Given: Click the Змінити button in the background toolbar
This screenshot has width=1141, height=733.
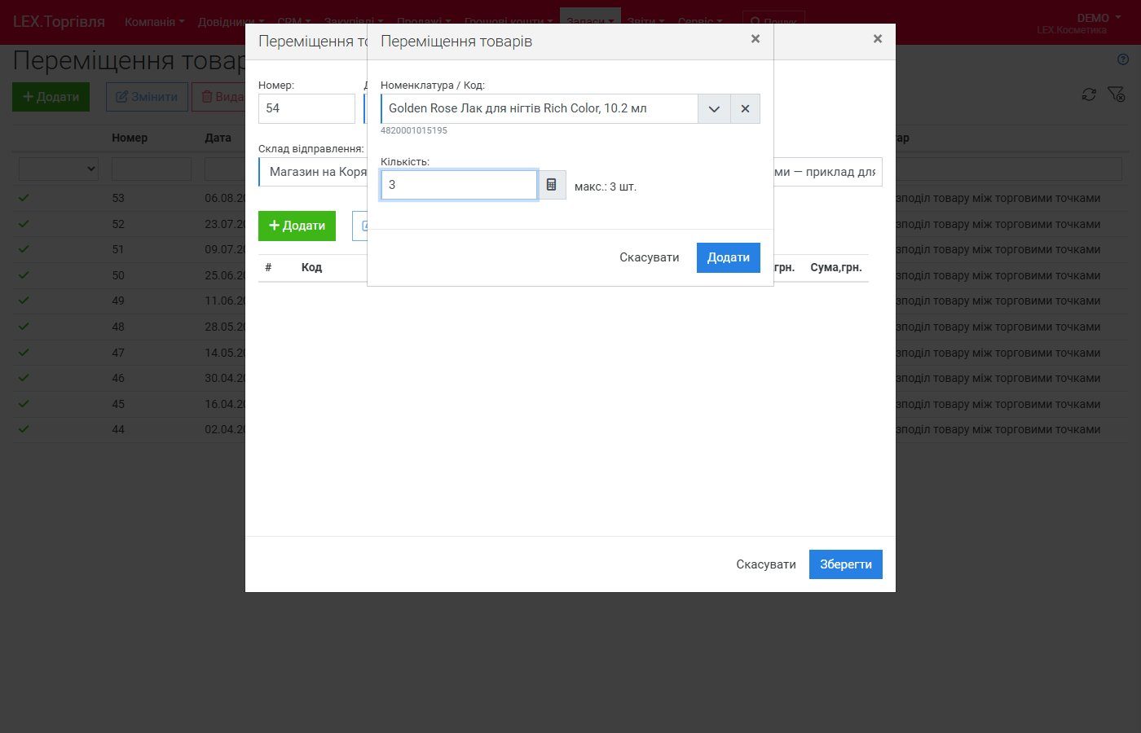Looking at the screenshot, I should coord(147,97).
